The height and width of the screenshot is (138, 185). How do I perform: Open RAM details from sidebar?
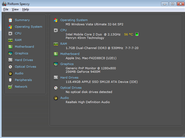click(18, 40)
